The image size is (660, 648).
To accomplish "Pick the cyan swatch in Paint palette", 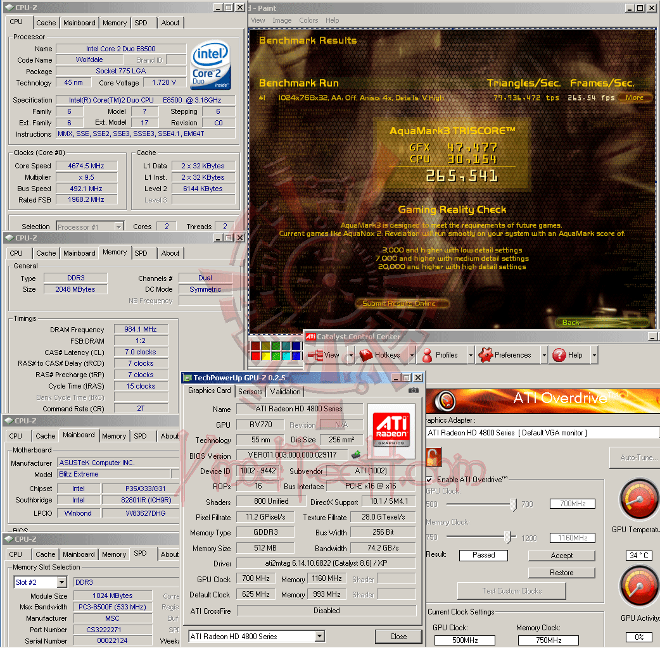I will click(x=286, y=356).
